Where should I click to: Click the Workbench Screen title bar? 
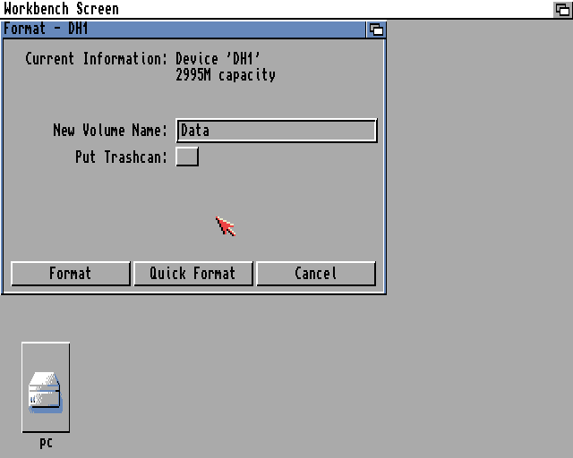277,9
